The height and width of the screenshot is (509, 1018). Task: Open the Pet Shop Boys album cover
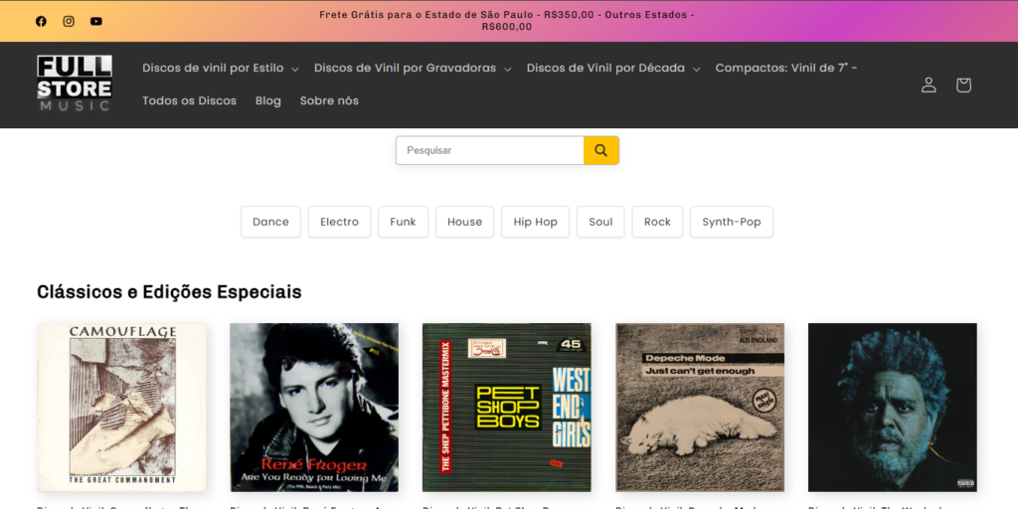click(507, 407)
